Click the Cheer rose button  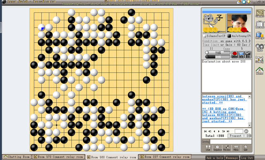[234, 55]
